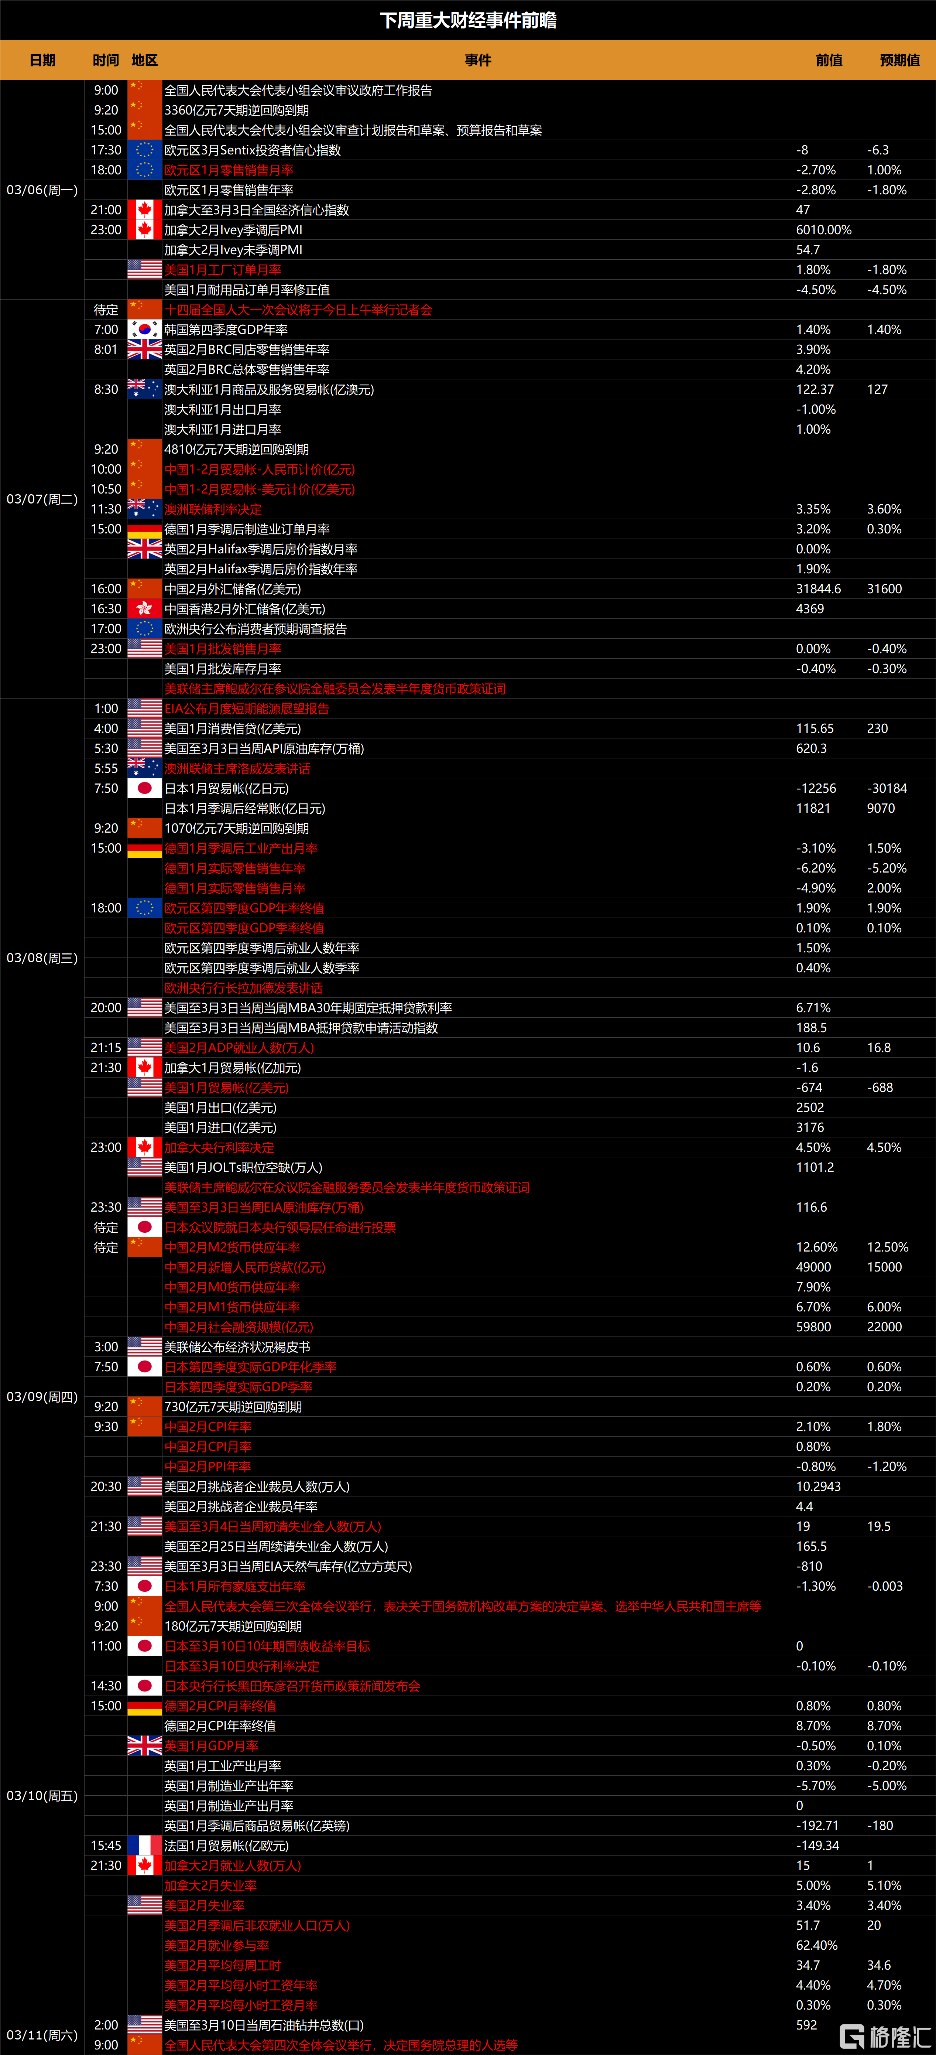The height and width of the screenshot is (2055, 936).
Task: Click the previous value -192.71
Action: (x=817, y=1825)
